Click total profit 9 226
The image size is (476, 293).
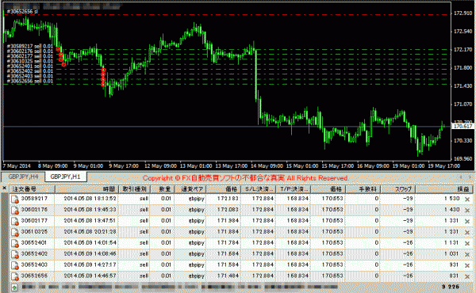[x=451, y=287]
